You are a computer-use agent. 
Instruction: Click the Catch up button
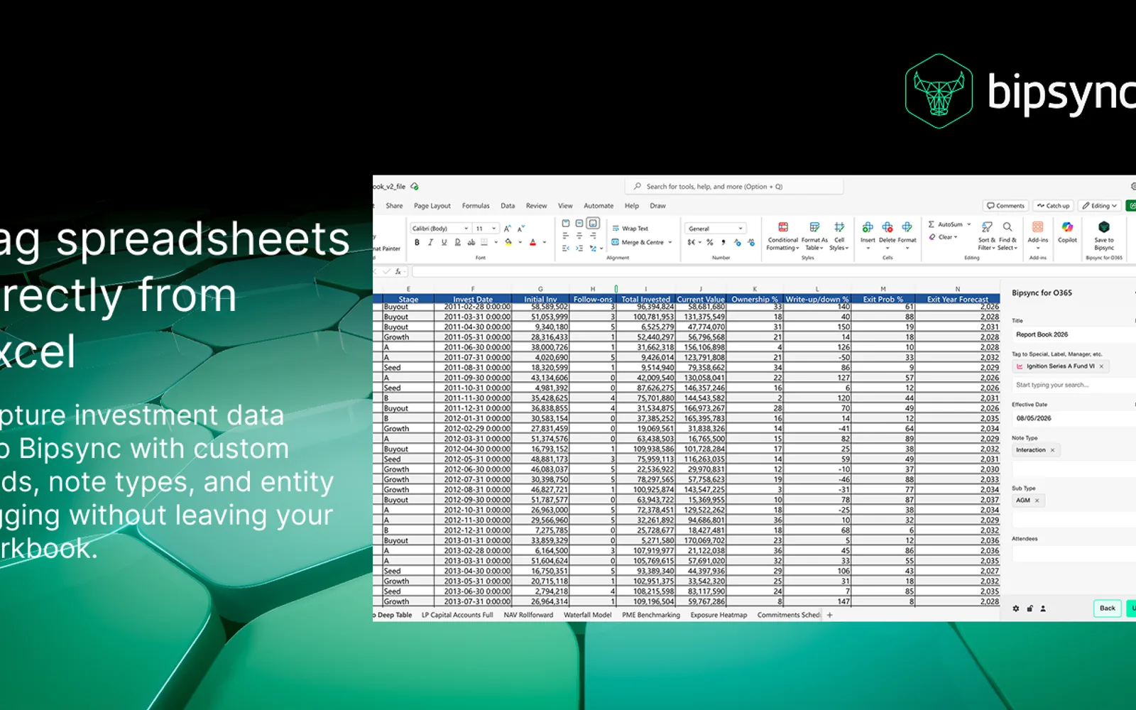pos(1053,206)
